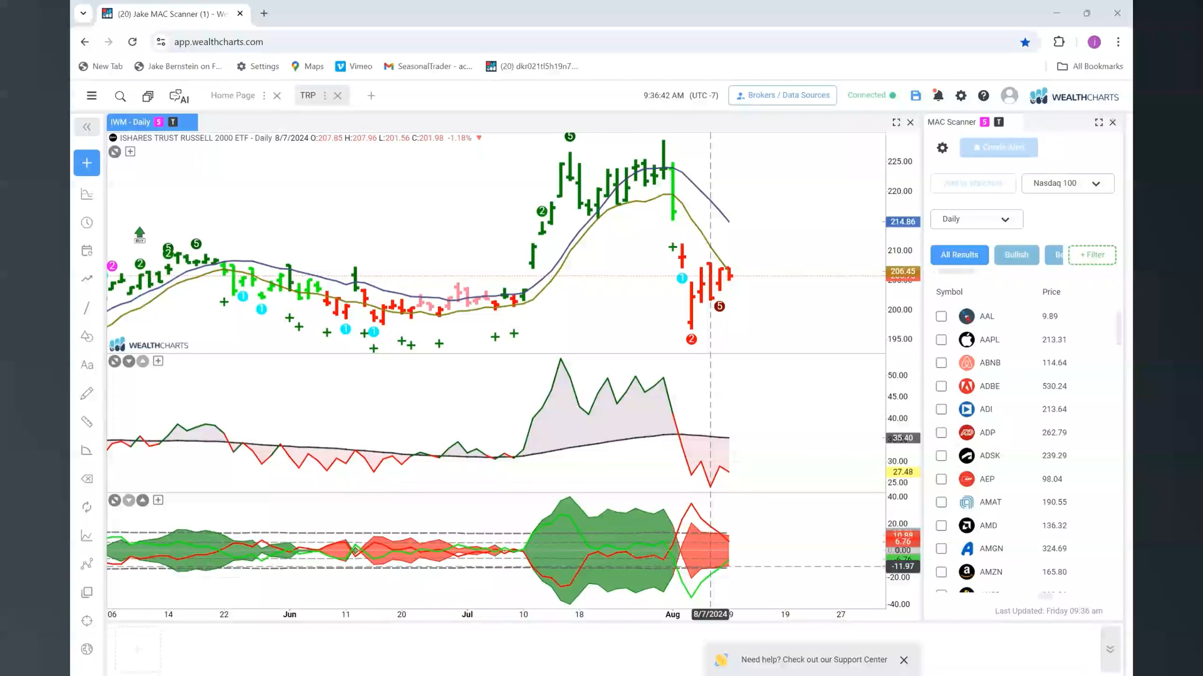Maximize the MAC Scanner panel
The height and width of the screenshot is (676, 1203).
point(1098,123)
